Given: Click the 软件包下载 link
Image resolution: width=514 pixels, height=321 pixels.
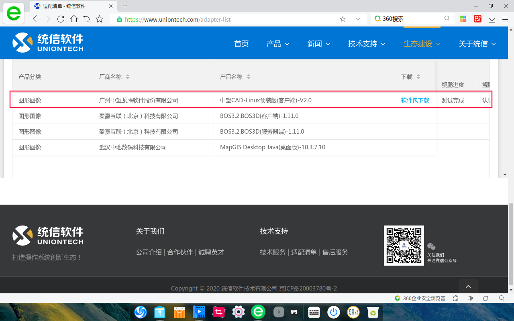Looking at the screenshot, I should tap(415, 100).
